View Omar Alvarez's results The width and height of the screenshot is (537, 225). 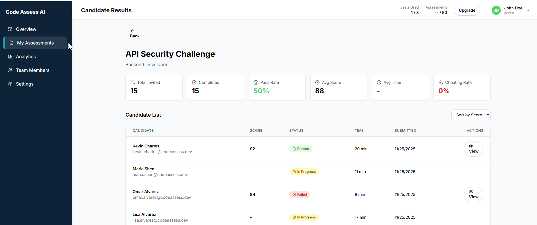tap(473, 194)
